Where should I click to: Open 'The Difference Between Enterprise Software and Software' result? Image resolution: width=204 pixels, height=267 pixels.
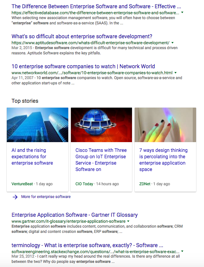click(x=96, y=6)
